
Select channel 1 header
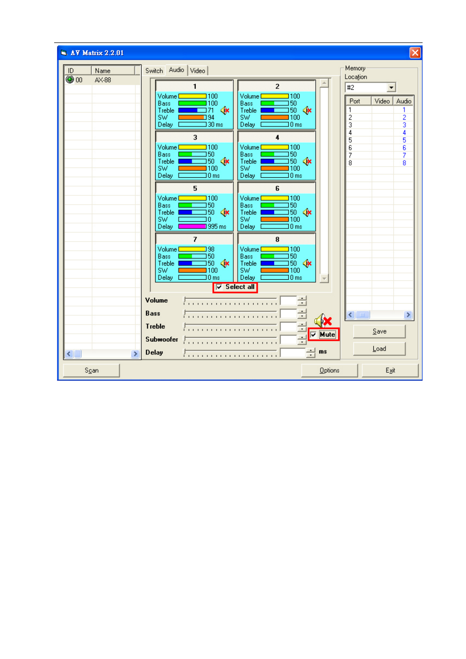(x=195, y=86)
